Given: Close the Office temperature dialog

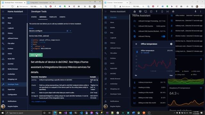Looking at the screenshot, I should pyautogui.click(x=136, y=44).
